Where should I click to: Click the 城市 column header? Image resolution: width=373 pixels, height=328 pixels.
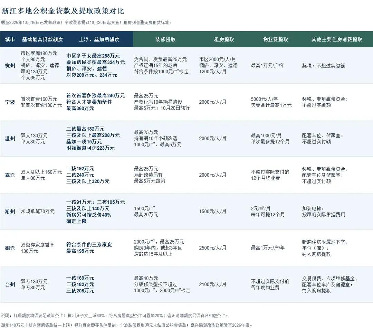point(10,39)
